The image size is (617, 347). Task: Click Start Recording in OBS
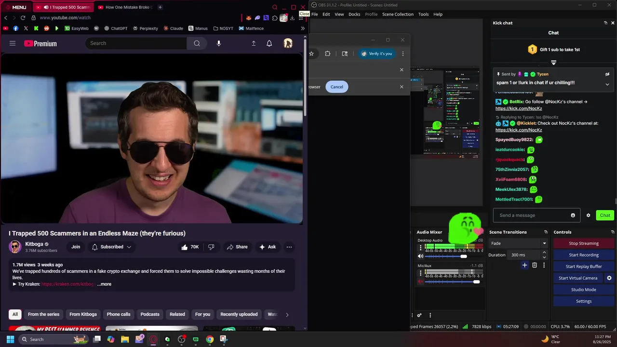click(x=584, y=255)
